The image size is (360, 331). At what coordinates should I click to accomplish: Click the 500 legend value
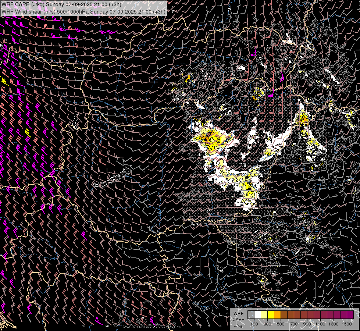[x=281, y=324]
